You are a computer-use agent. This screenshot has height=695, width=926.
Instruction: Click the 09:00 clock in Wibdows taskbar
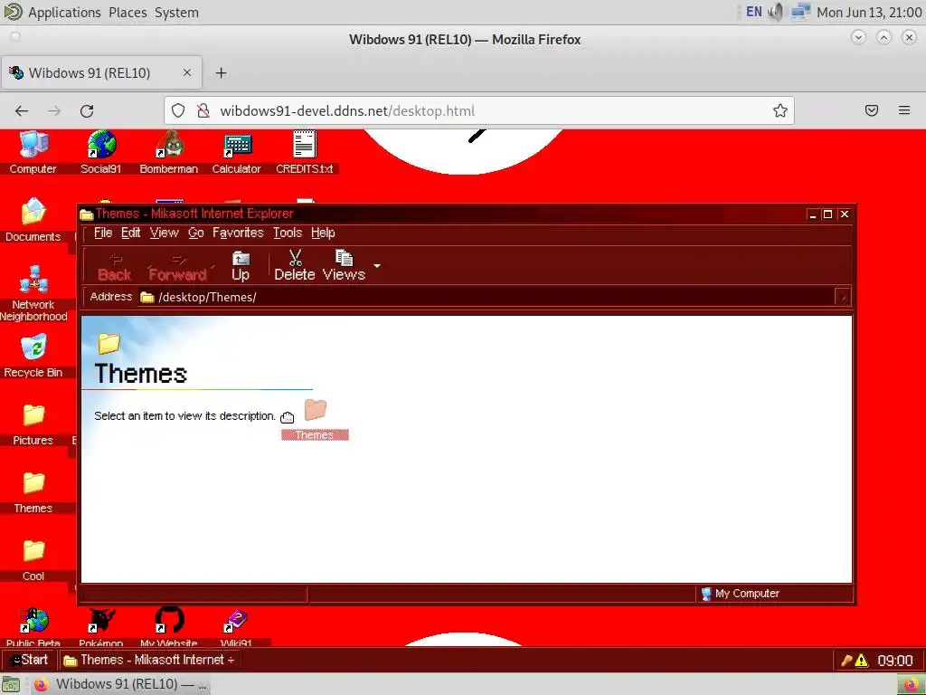894,660
